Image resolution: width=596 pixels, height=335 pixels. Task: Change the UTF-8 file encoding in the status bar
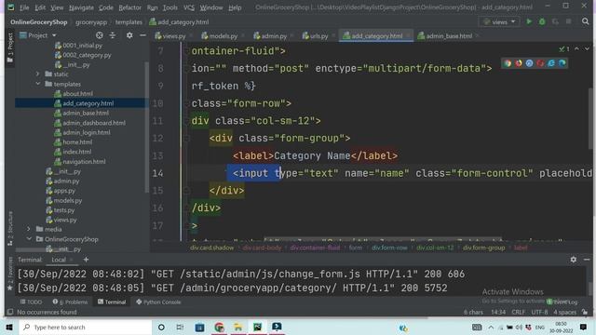(539, 313)
